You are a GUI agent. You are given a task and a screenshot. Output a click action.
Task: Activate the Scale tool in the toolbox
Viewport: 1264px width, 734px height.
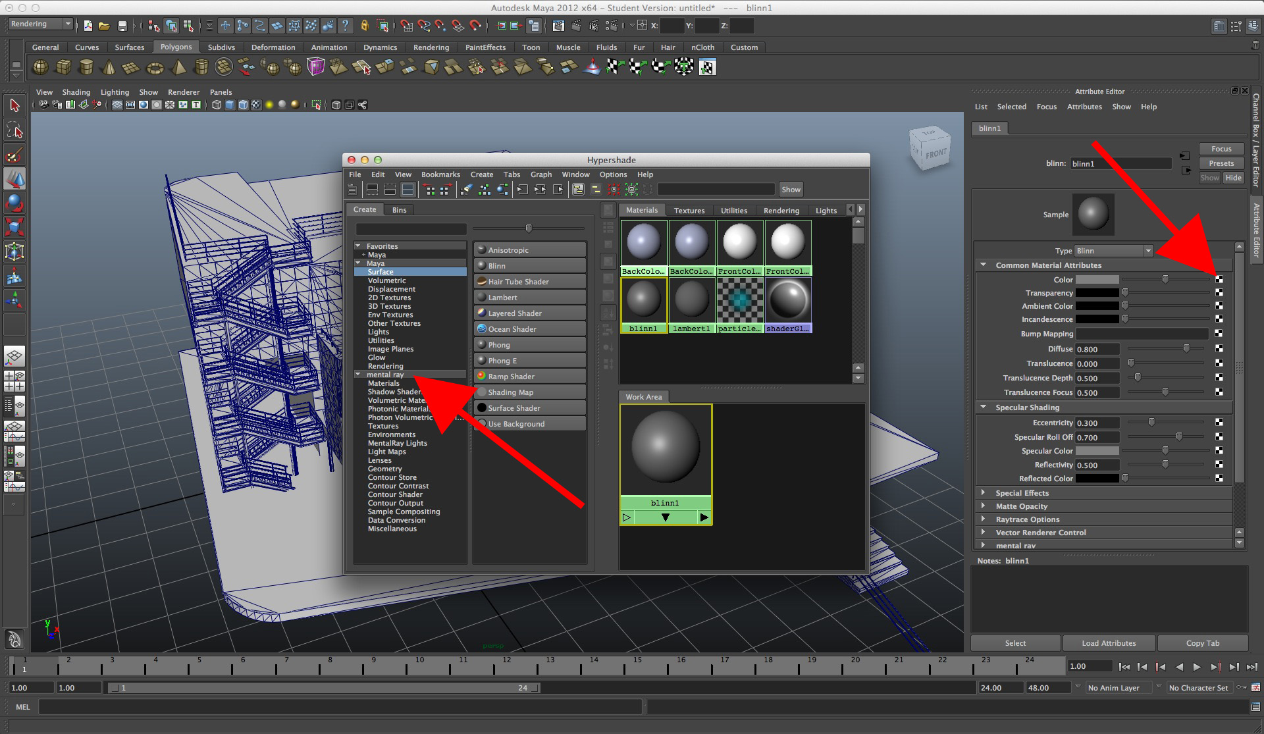click(14, 227)
